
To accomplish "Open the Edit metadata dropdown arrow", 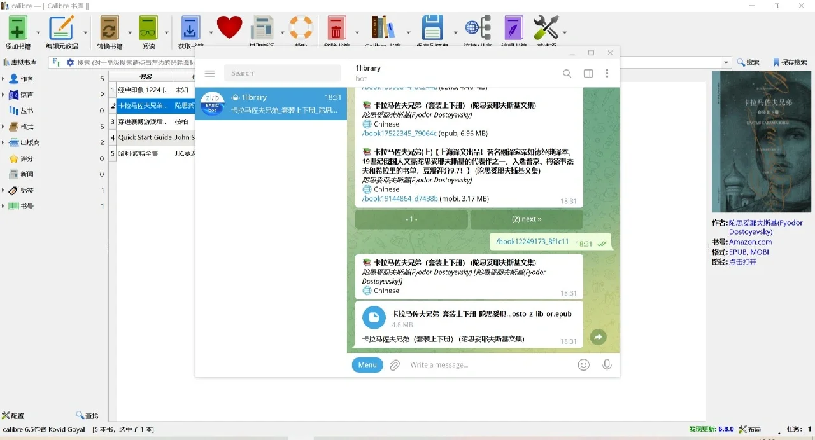I will pos(85,32).
